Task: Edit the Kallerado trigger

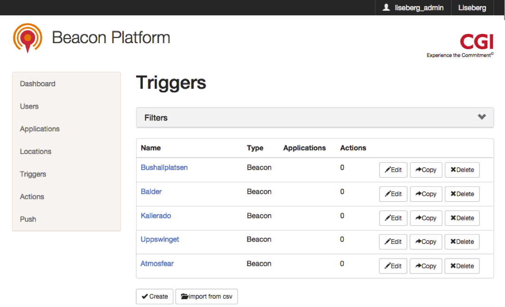Action: coord(393,218)
